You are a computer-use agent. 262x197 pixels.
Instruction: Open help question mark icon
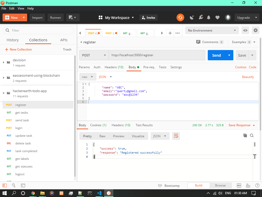click(x=257, y=185)
